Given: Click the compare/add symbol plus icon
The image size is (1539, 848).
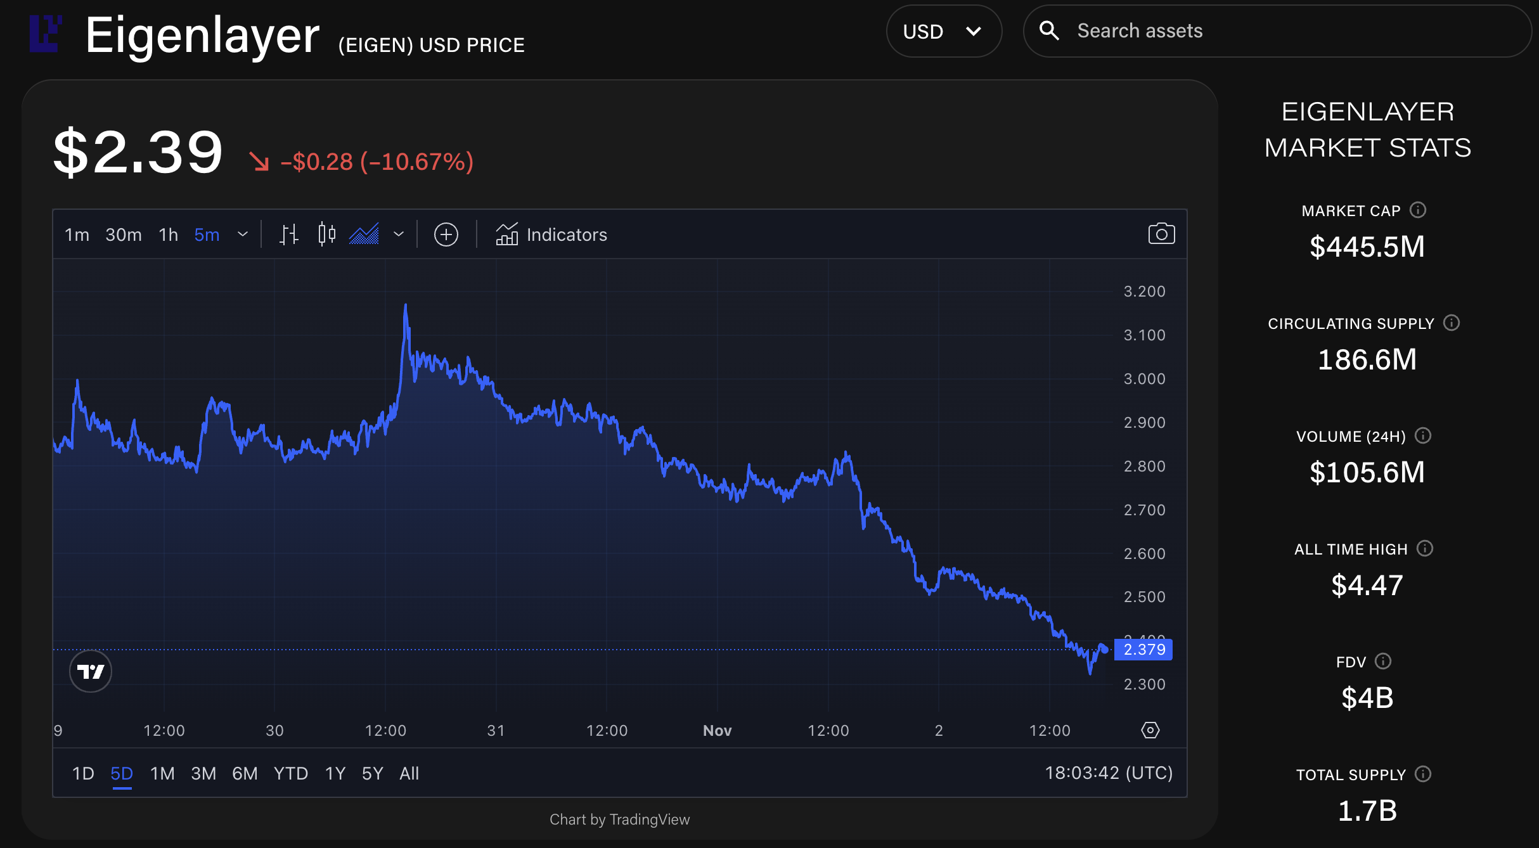Looking at the screenshot, I should pyautogui.click(x=446, y=234).
